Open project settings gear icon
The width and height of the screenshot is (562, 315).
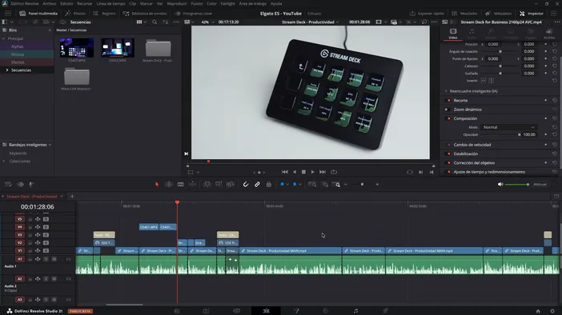click(x=552, y=311)
